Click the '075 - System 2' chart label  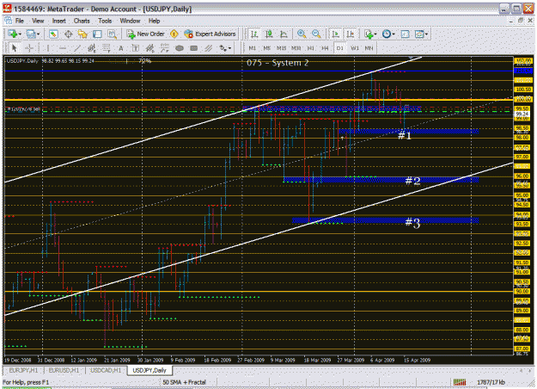278,63
